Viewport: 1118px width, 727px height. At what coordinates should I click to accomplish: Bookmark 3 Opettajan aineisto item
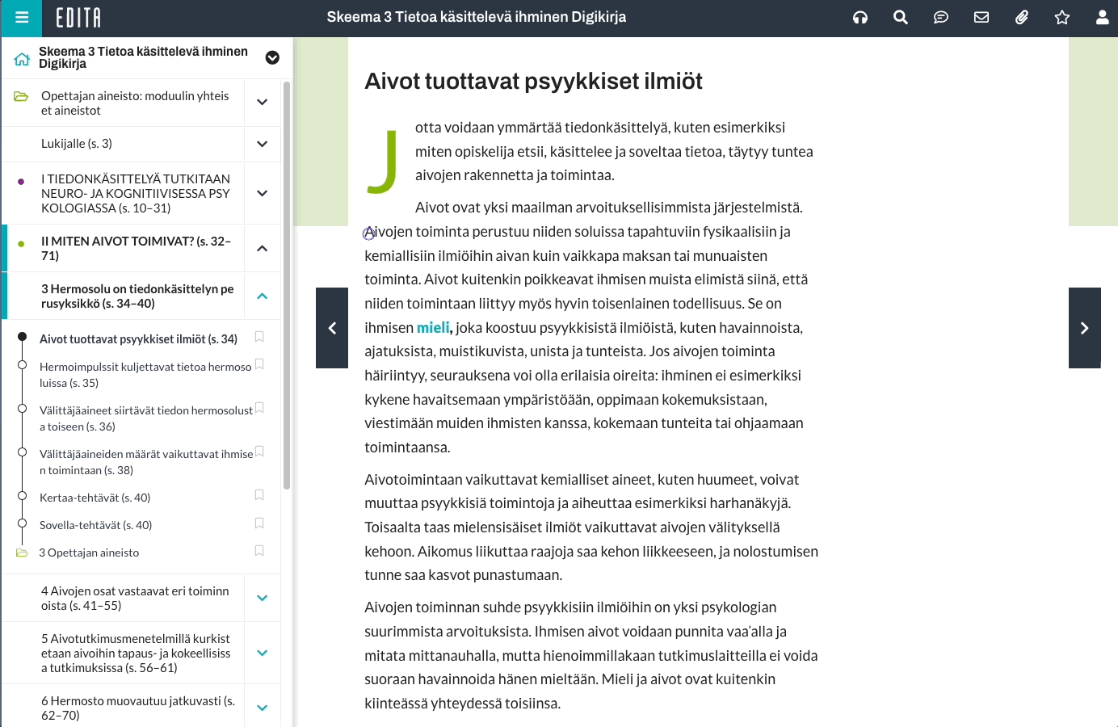point(259,551)
